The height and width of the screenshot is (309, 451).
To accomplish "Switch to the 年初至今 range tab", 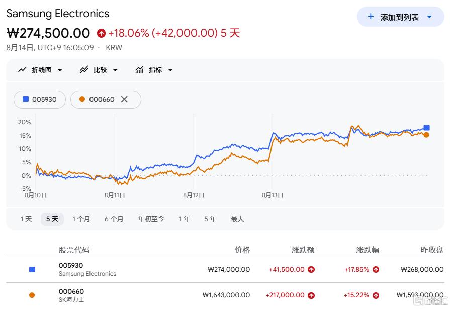I will [x=151, y=219].
